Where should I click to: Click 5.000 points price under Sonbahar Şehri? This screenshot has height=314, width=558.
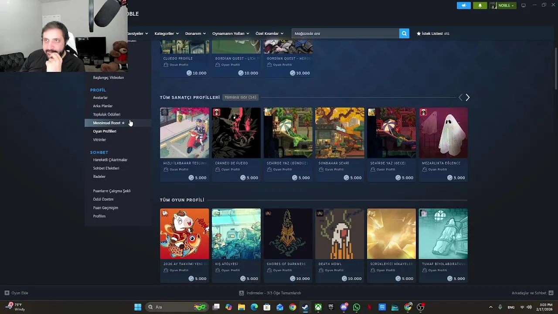(353, 177)
